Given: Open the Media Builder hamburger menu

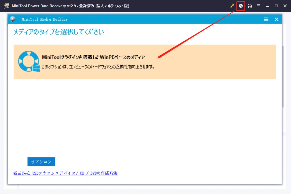Looking at the screenshot, I should (x=266, y=19).
